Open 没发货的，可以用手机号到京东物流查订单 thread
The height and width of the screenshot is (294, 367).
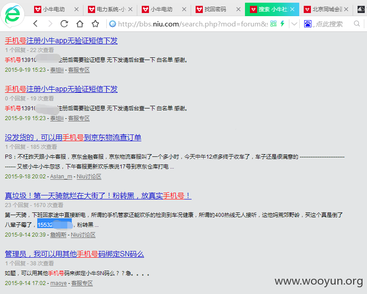pos(73,138)
